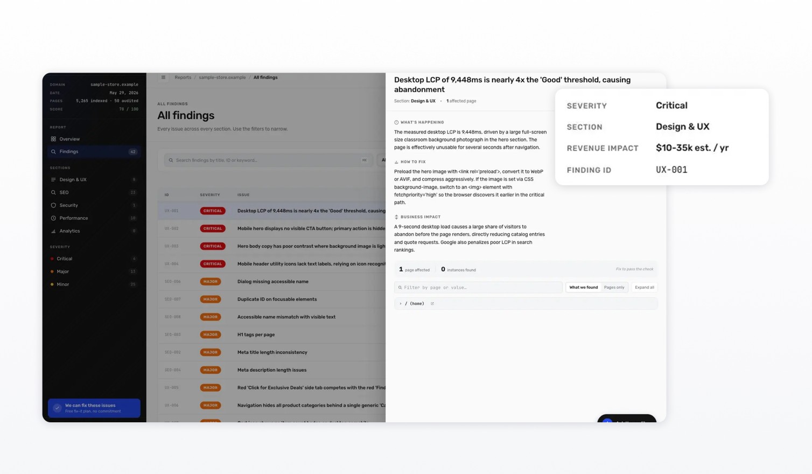Viewport: 812px width, 474px height.
Task: Click the search icon in findings search
Action: (x=171, y=161)
